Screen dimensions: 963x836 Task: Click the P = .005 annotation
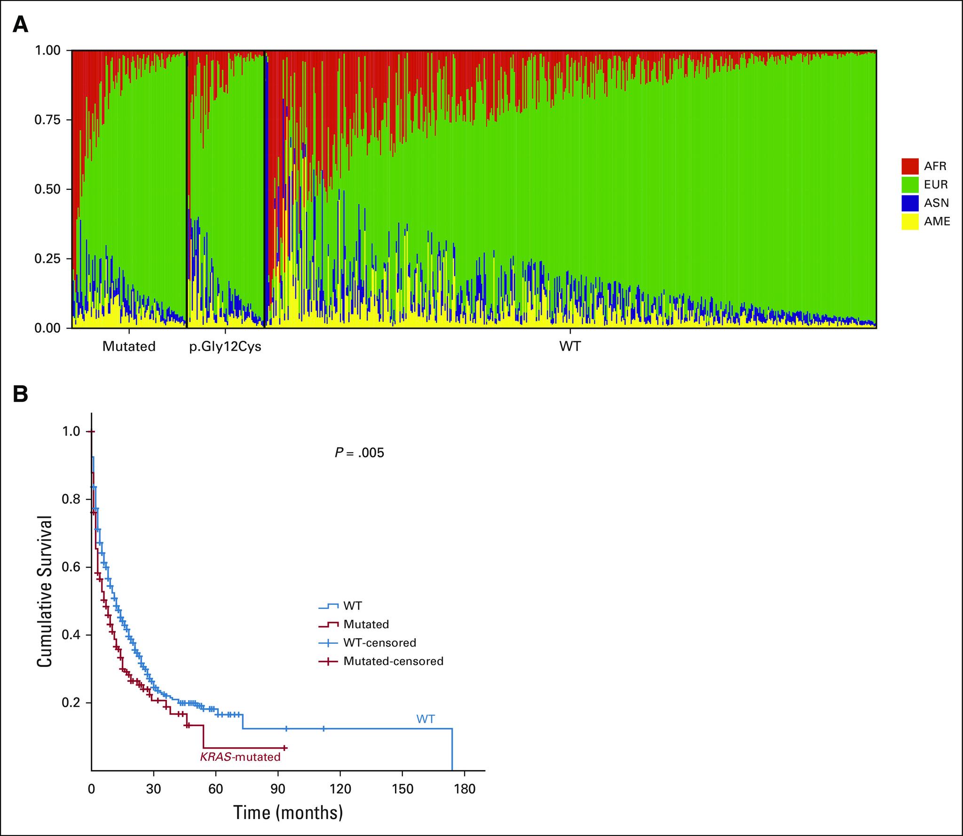click(359, 453)
